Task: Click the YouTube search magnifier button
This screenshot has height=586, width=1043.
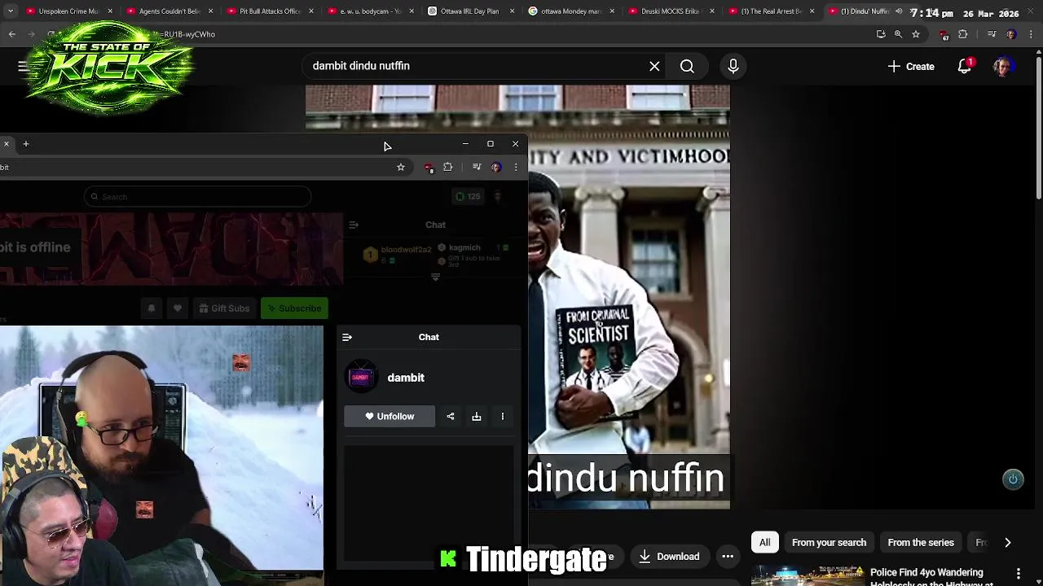Action: point(687,66)
